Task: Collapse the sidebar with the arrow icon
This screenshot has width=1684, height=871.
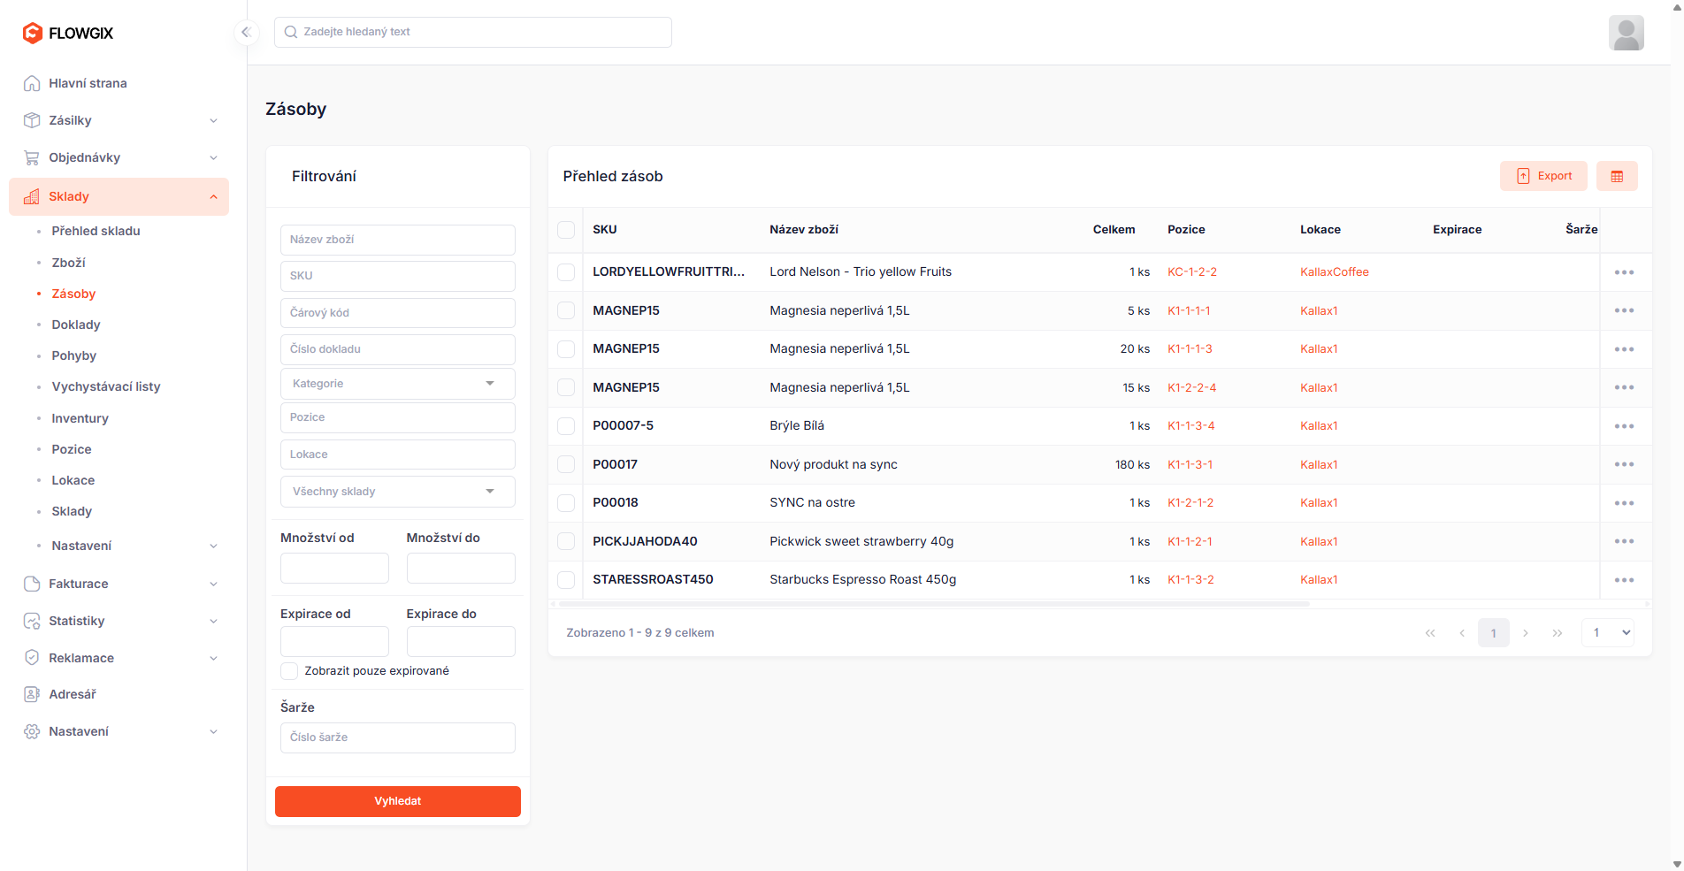Action: (246, 33)
